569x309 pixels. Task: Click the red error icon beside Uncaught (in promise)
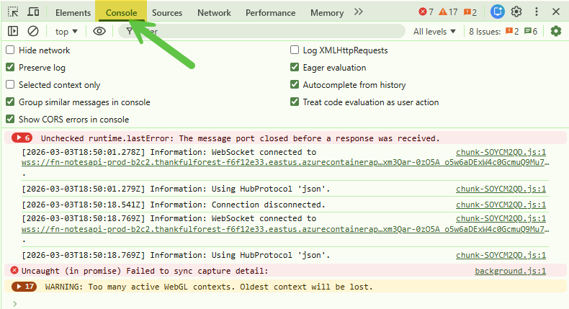[x=14, y=271]
